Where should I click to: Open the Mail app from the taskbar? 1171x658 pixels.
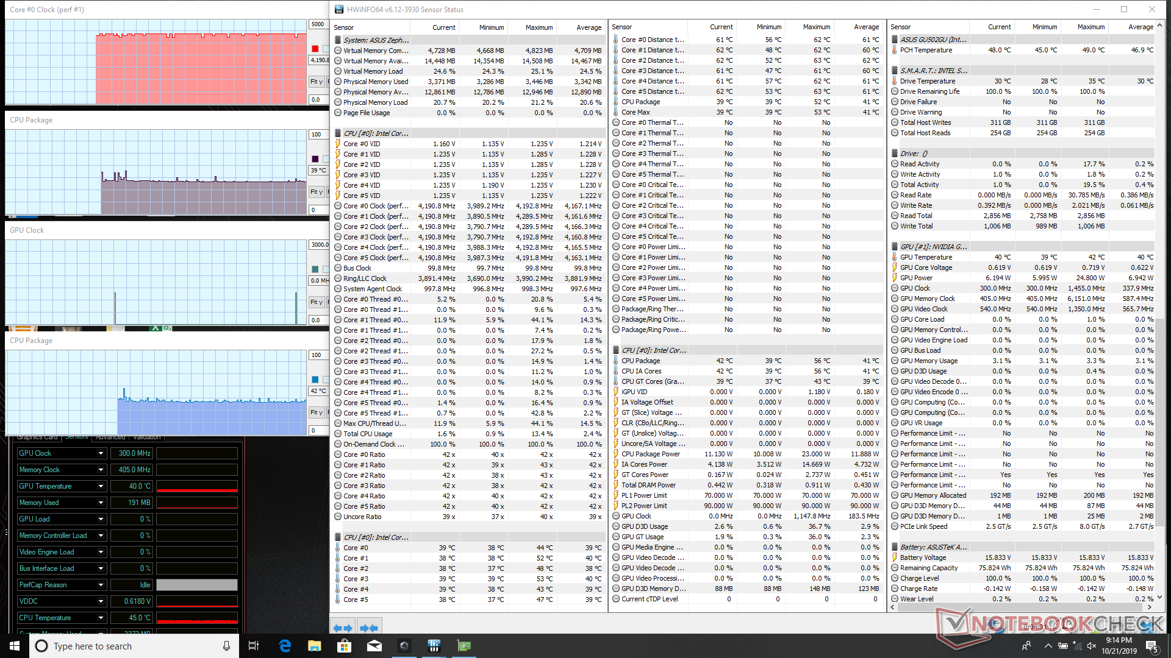(374, 646)
